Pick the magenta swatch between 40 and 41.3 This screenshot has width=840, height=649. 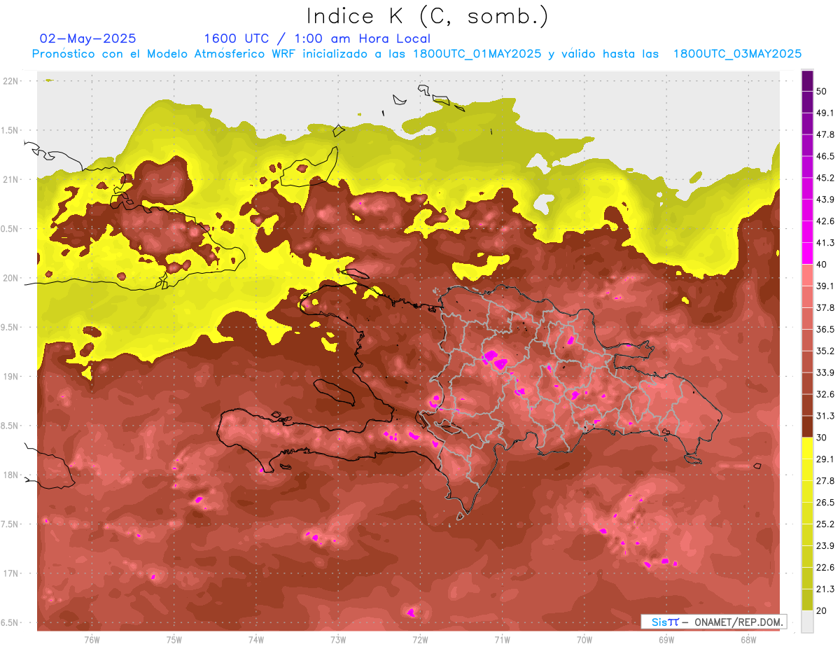[807, 253]
